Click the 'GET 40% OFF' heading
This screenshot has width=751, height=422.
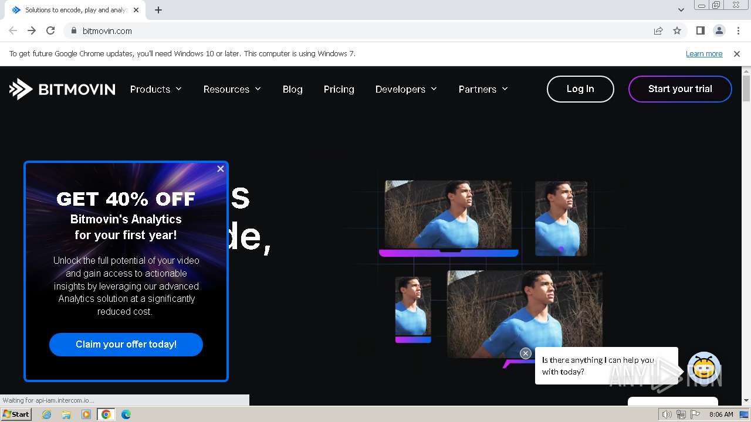tap(126, 199)
